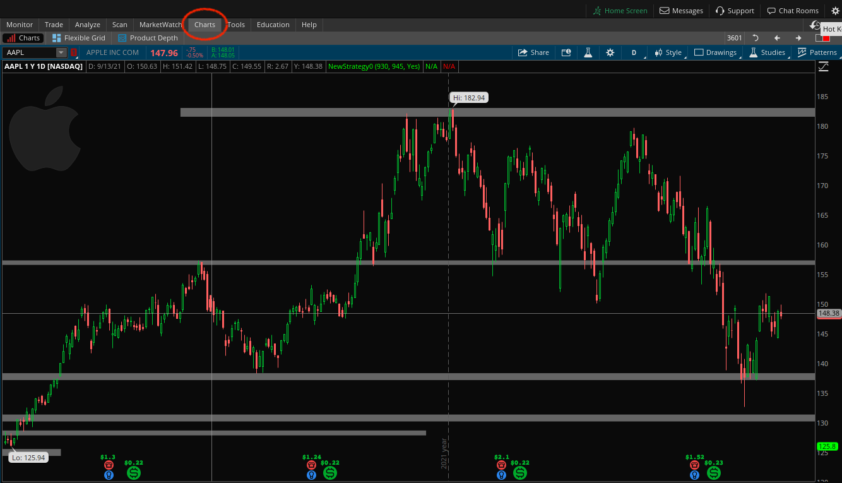Open the Style dropdown
The height and width of the screenshot is (483, 842).
coord(668,52)
